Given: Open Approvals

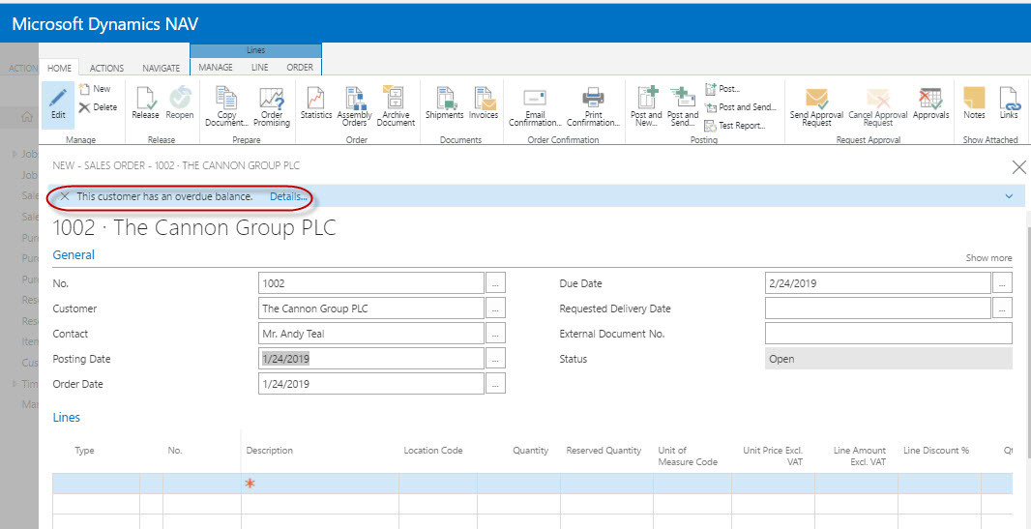Looking at the screenshot, I should (x=931, y=103).
